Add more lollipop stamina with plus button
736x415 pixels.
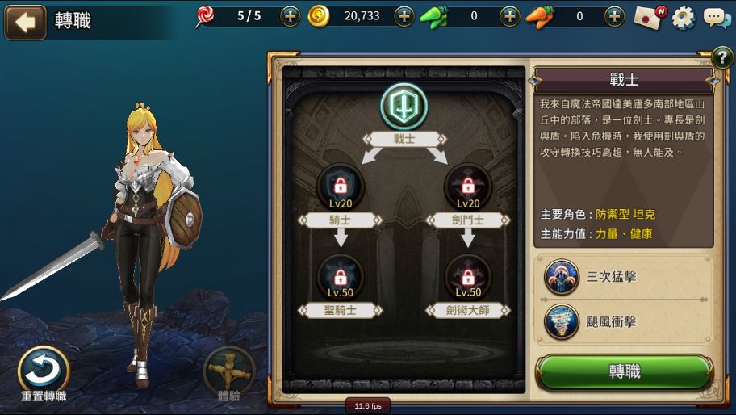[290, 17]
